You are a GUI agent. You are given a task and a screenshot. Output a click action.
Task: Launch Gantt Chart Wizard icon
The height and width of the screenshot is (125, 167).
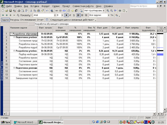(117, 15)
